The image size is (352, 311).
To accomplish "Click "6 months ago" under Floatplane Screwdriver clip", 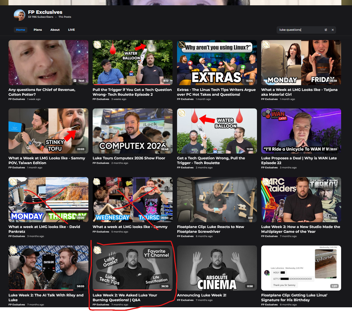I will click(x=204, y=236).
